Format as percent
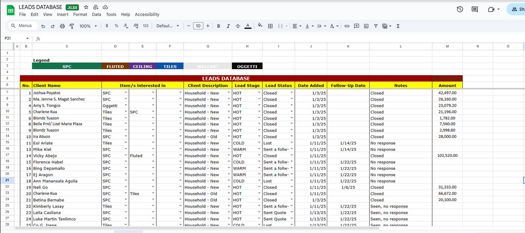 116,26
